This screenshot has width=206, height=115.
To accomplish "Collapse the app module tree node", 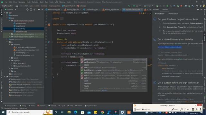I will click(x=5, y=13).
